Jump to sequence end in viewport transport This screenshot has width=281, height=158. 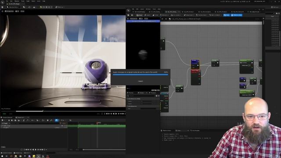pyautogui.click(x=123, y=114)
